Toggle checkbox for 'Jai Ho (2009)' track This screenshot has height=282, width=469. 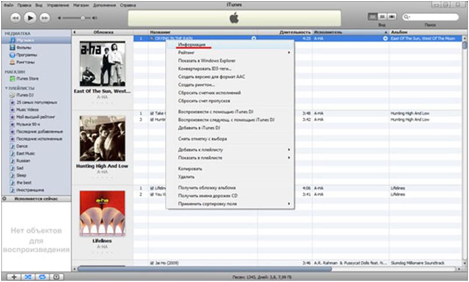click(152, 263)
